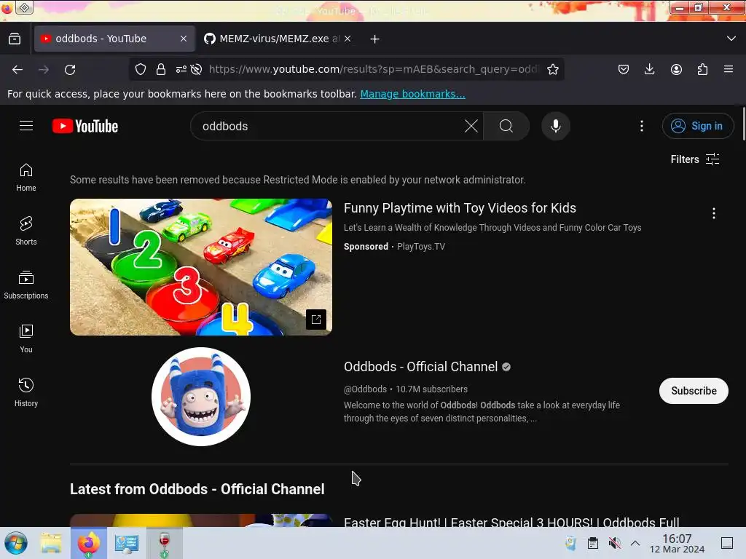Open Funny Playtime with Toy Videos title
The image size is (746, 559).
coord(460,208)
